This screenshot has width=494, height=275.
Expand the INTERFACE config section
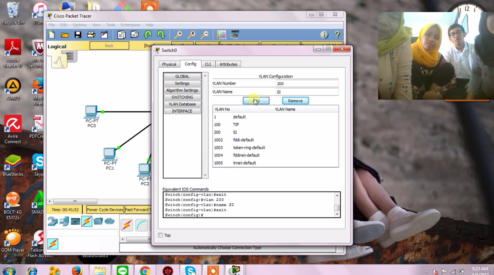[x=182, y=111]
